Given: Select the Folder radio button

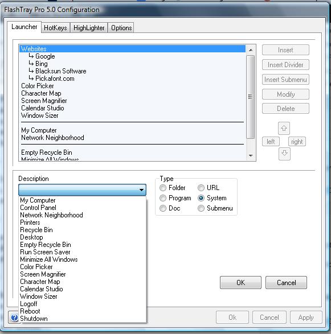Looking at the screenshot, I should [x=163, y=188].
